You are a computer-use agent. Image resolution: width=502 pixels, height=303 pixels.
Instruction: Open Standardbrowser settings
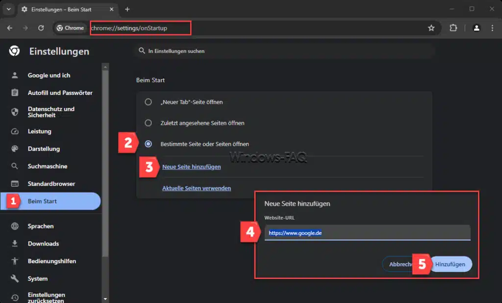tap(50, 184)
